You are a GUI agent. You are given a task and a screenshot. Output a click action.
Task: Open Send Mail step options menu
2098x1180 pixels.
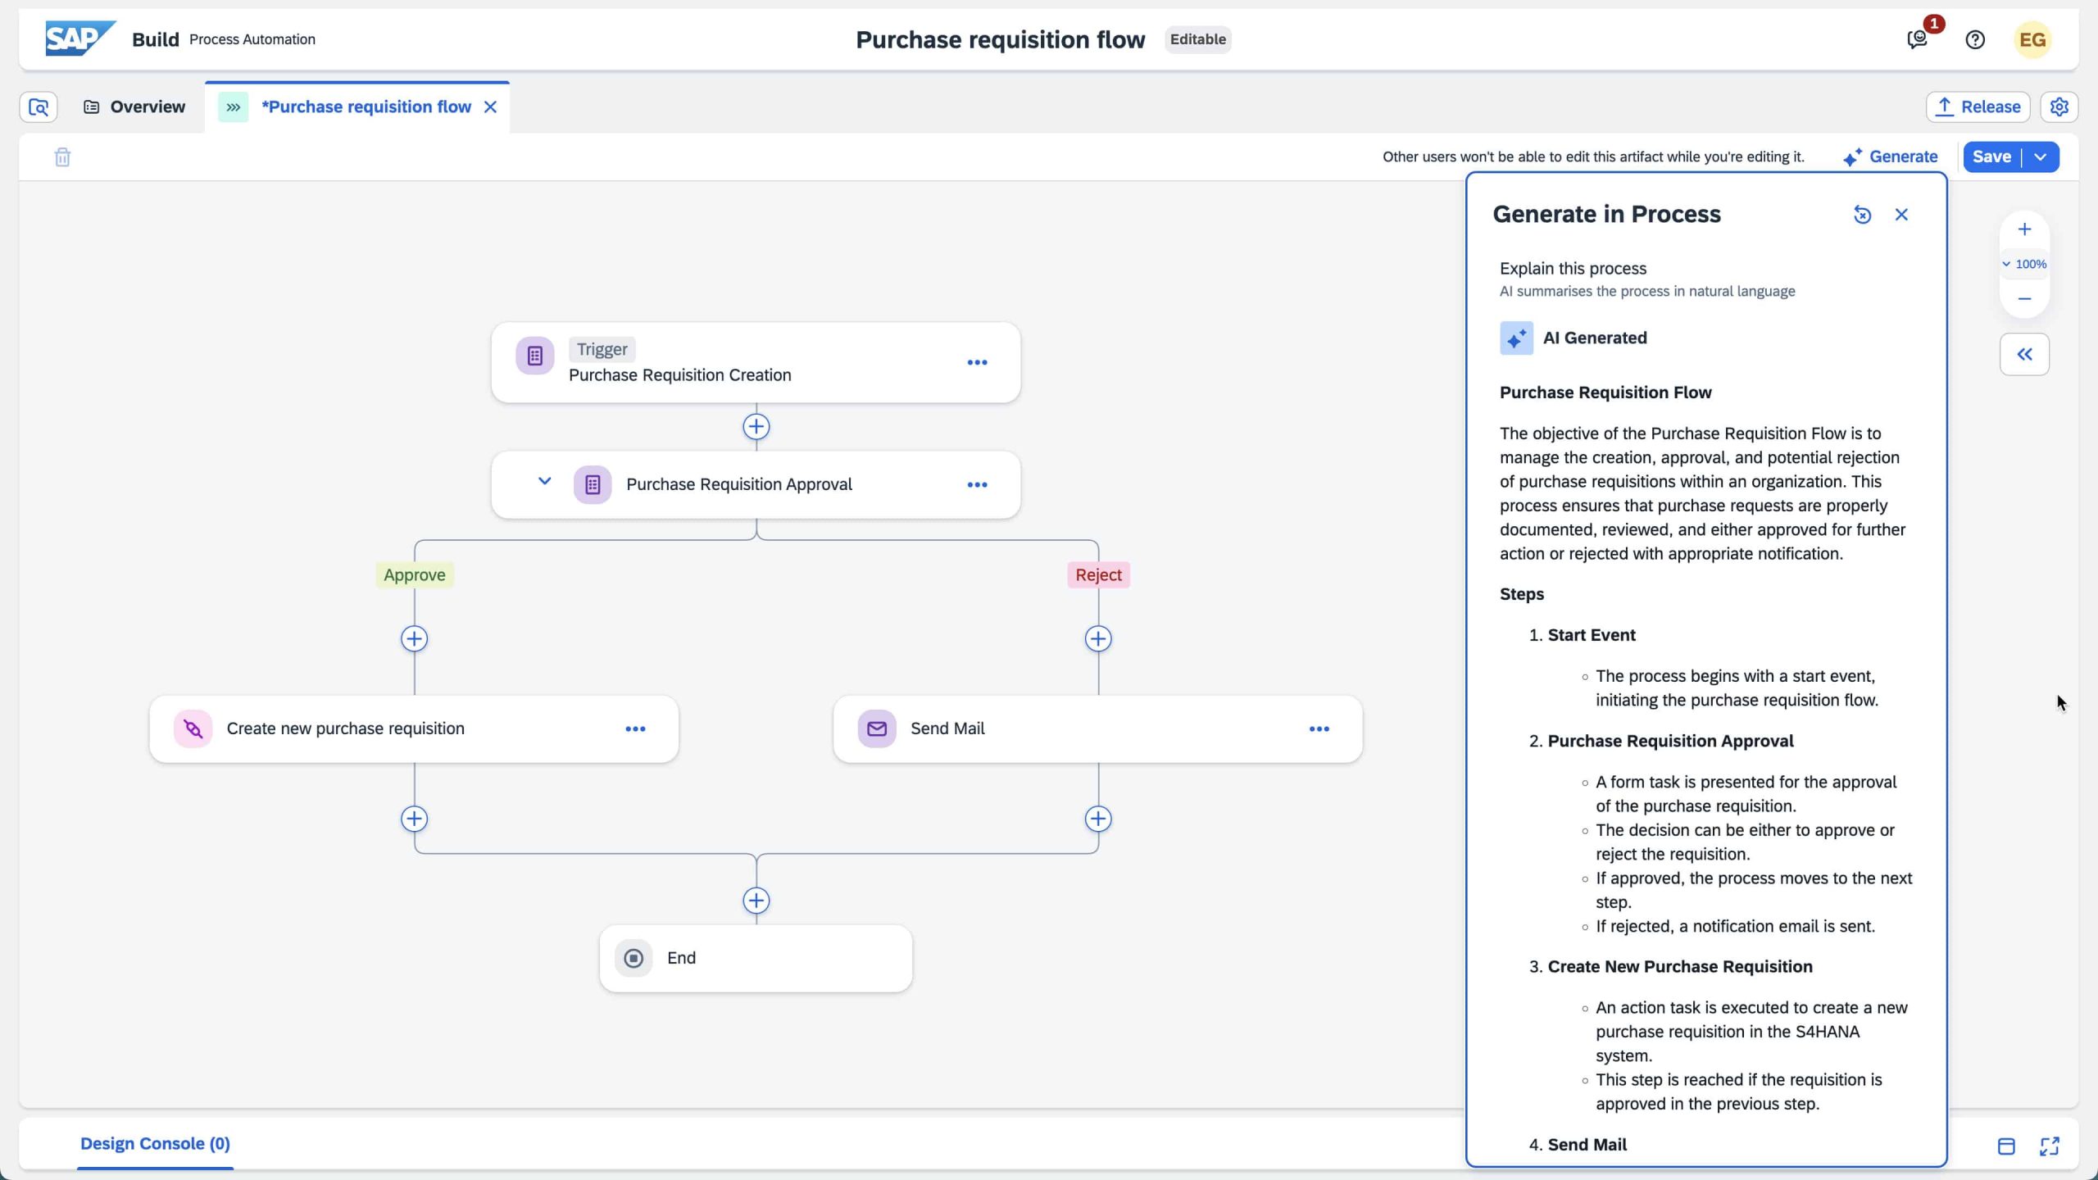1319,729
